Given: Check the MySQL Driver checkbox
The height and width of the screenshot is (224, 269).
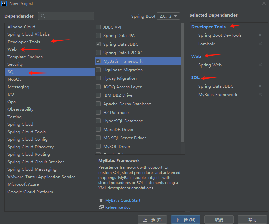Looking at the screenshot, I should [x=98, y=146].
